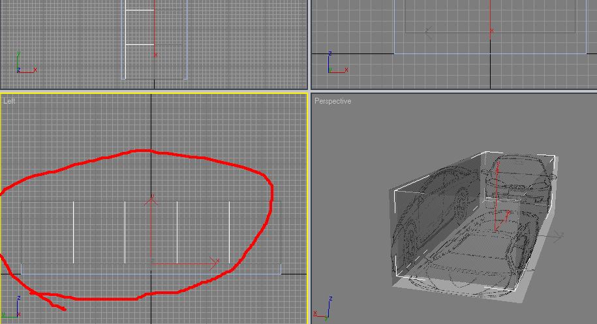
Task: Select the rightmost white vertical edge in Left viewport
Action: pyautogui.click(x=230, y=231)
